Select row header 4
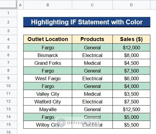 [x=8, y=39]
